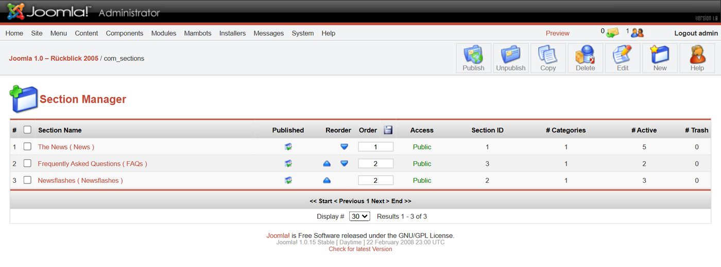721x267 pixels.
Task: Open the unread messages mail icon
Action: click(612, 33)
